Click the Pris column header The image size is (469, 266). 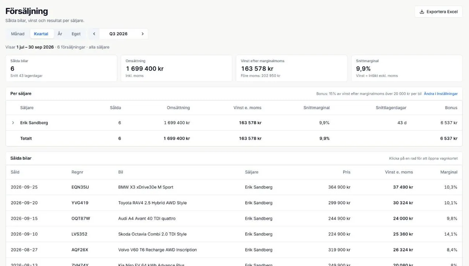click(347, 172)
